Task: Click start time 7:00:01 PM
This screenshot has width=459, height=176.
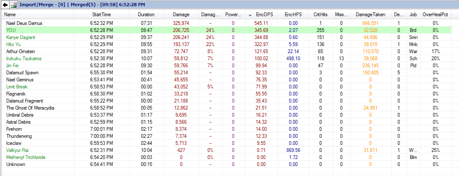Action: [101, 129]
